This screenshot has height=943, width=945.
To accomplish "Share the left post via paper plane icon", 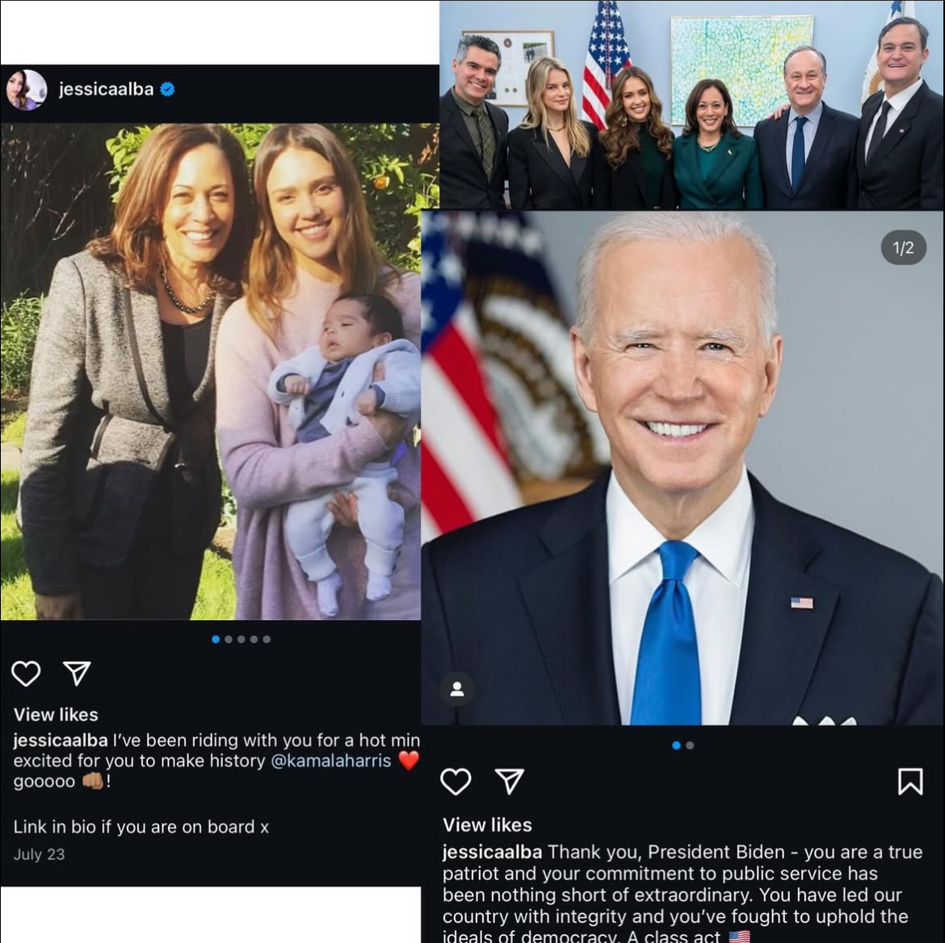I will click(78, 673).
